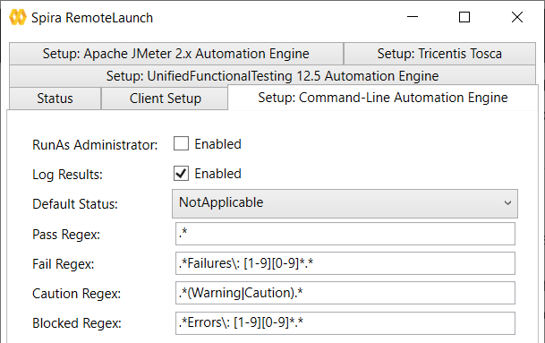The height and width of the screenshot is (343, 545).
Task: Switch to the Setup: Tricentis Tosca tab
Action: (x=439, y=54)
